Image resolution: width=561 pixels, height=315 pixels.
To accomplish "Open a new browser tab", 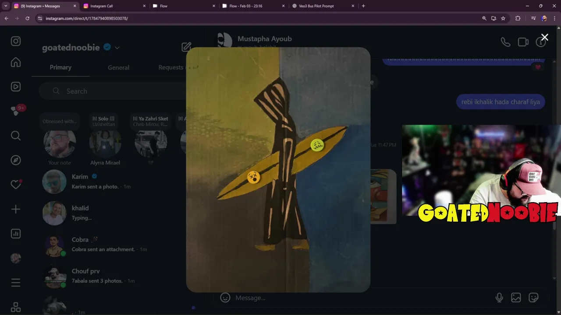I will pyautogui.click(x=363, y=6).
